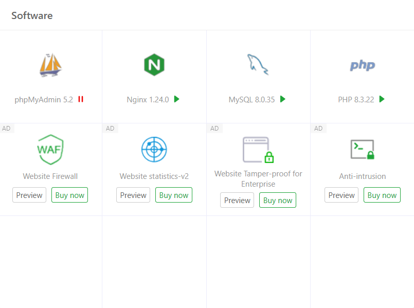Click the Nginx green hexagon icon
This screenshot has width=414, height=308.
(x=154, y=65)
